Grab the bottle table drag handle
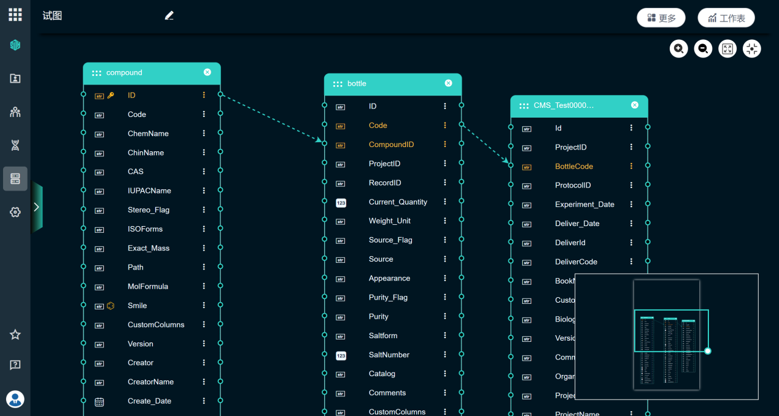 (338, 84)
